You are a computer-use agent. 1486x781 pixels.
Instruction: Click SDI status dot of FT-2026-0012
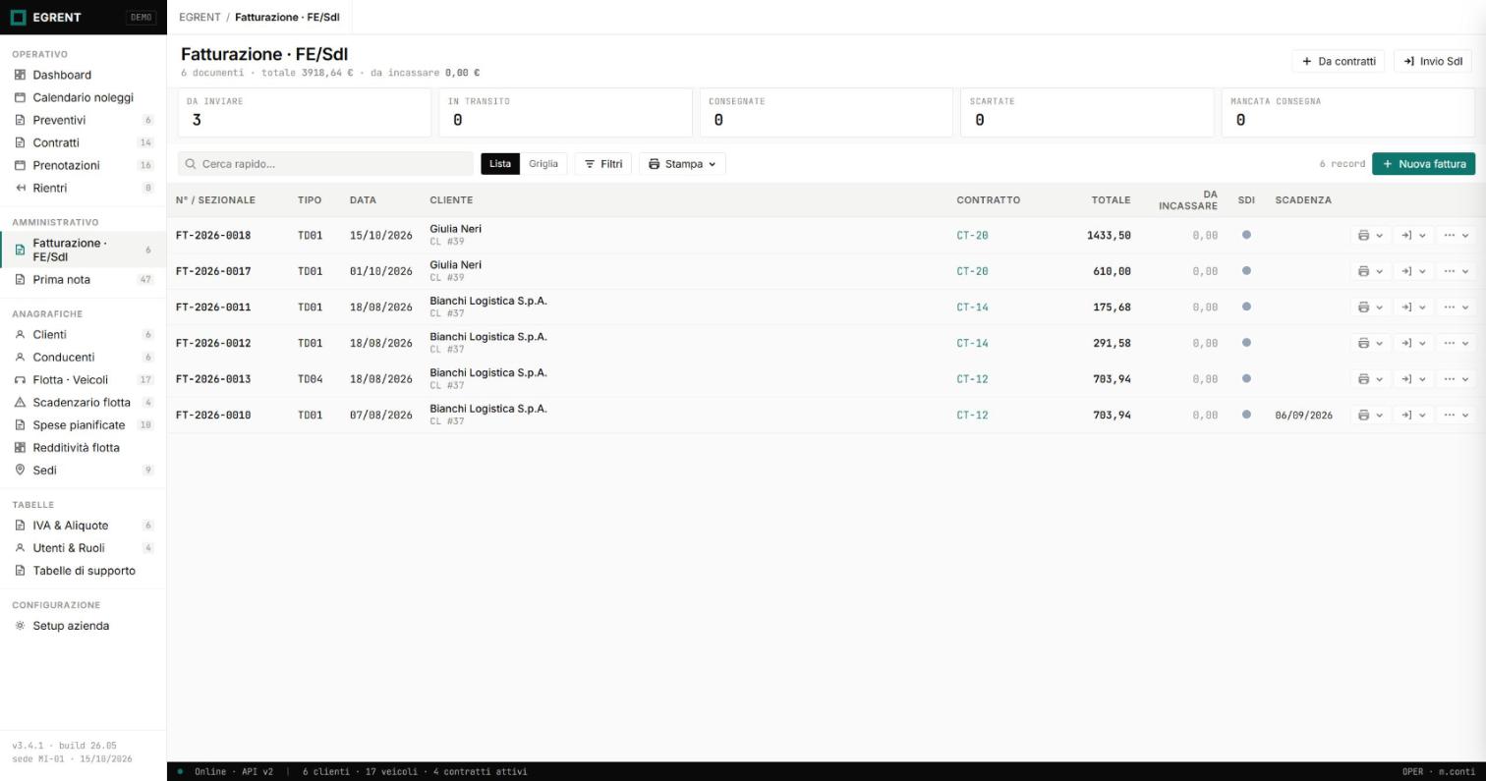[x=1246, y=343]
